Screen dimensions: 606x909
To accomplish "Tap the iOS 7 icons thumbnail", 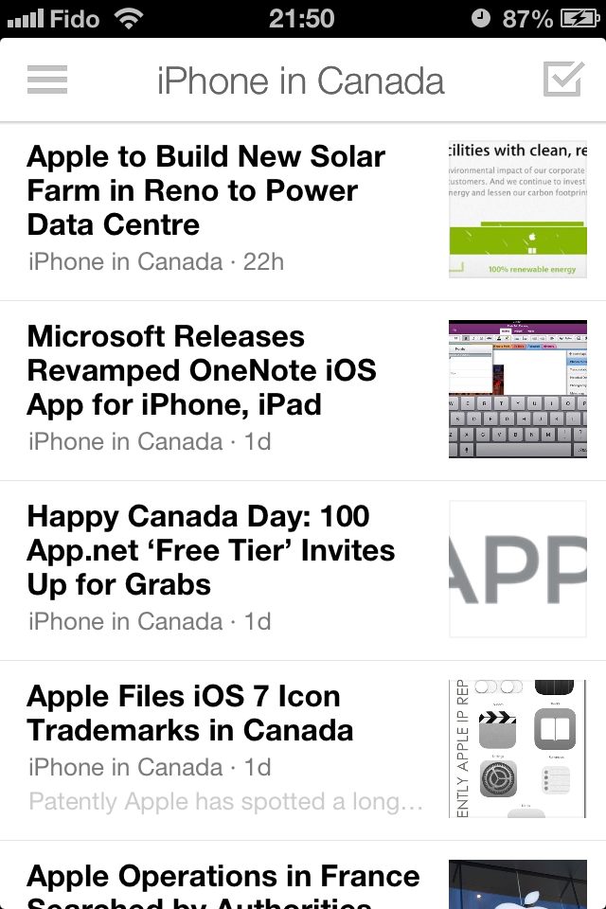I will [518, 748].
